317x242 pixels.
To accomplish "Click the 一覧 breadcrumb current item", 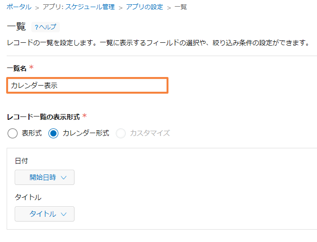I will point(180,7).
